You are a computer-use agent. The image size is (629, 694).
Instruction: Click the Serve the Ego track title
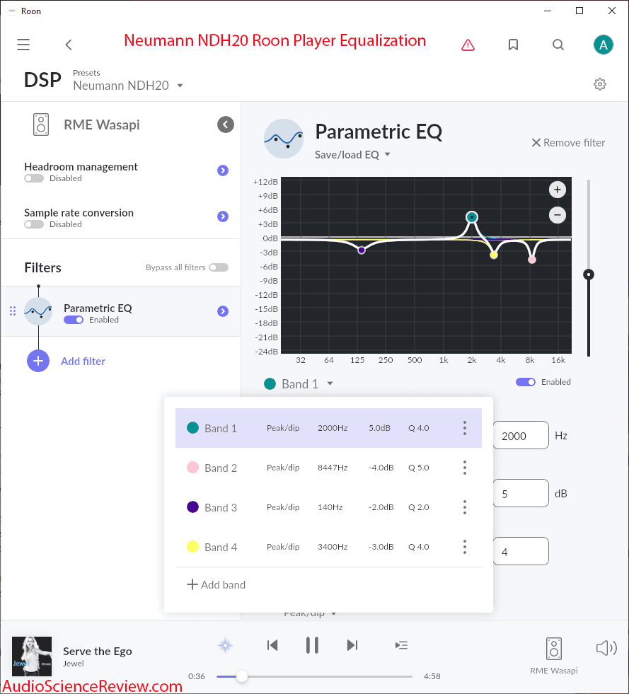pyautogui.click(x=98, y=651)
